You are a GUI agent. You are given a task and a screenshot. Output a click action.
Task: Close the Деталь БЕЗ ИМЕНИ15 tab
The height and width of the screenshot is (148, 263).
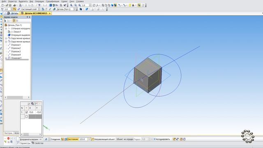pos(50,13)
